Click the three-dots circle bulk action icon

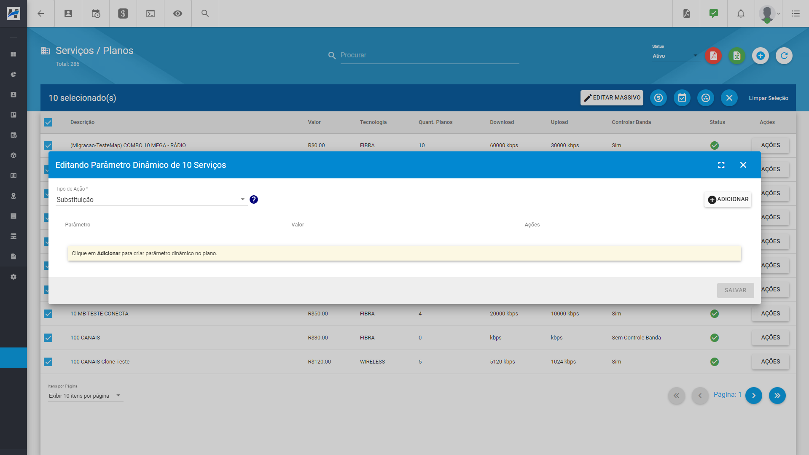click(706, 98)
